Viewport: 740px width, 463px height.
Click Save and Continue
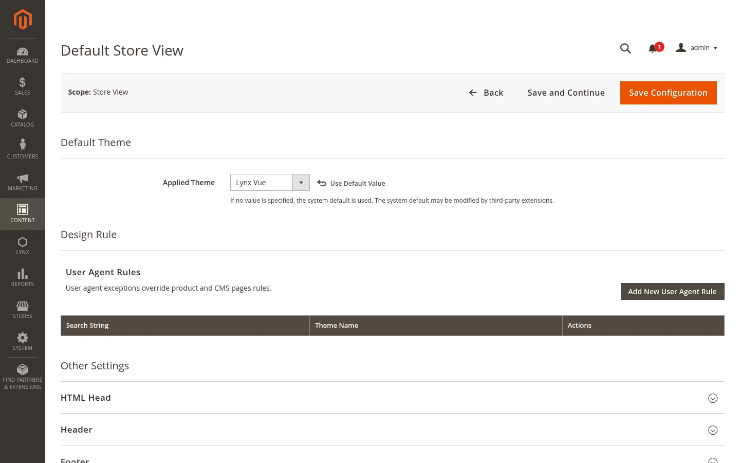566,93
